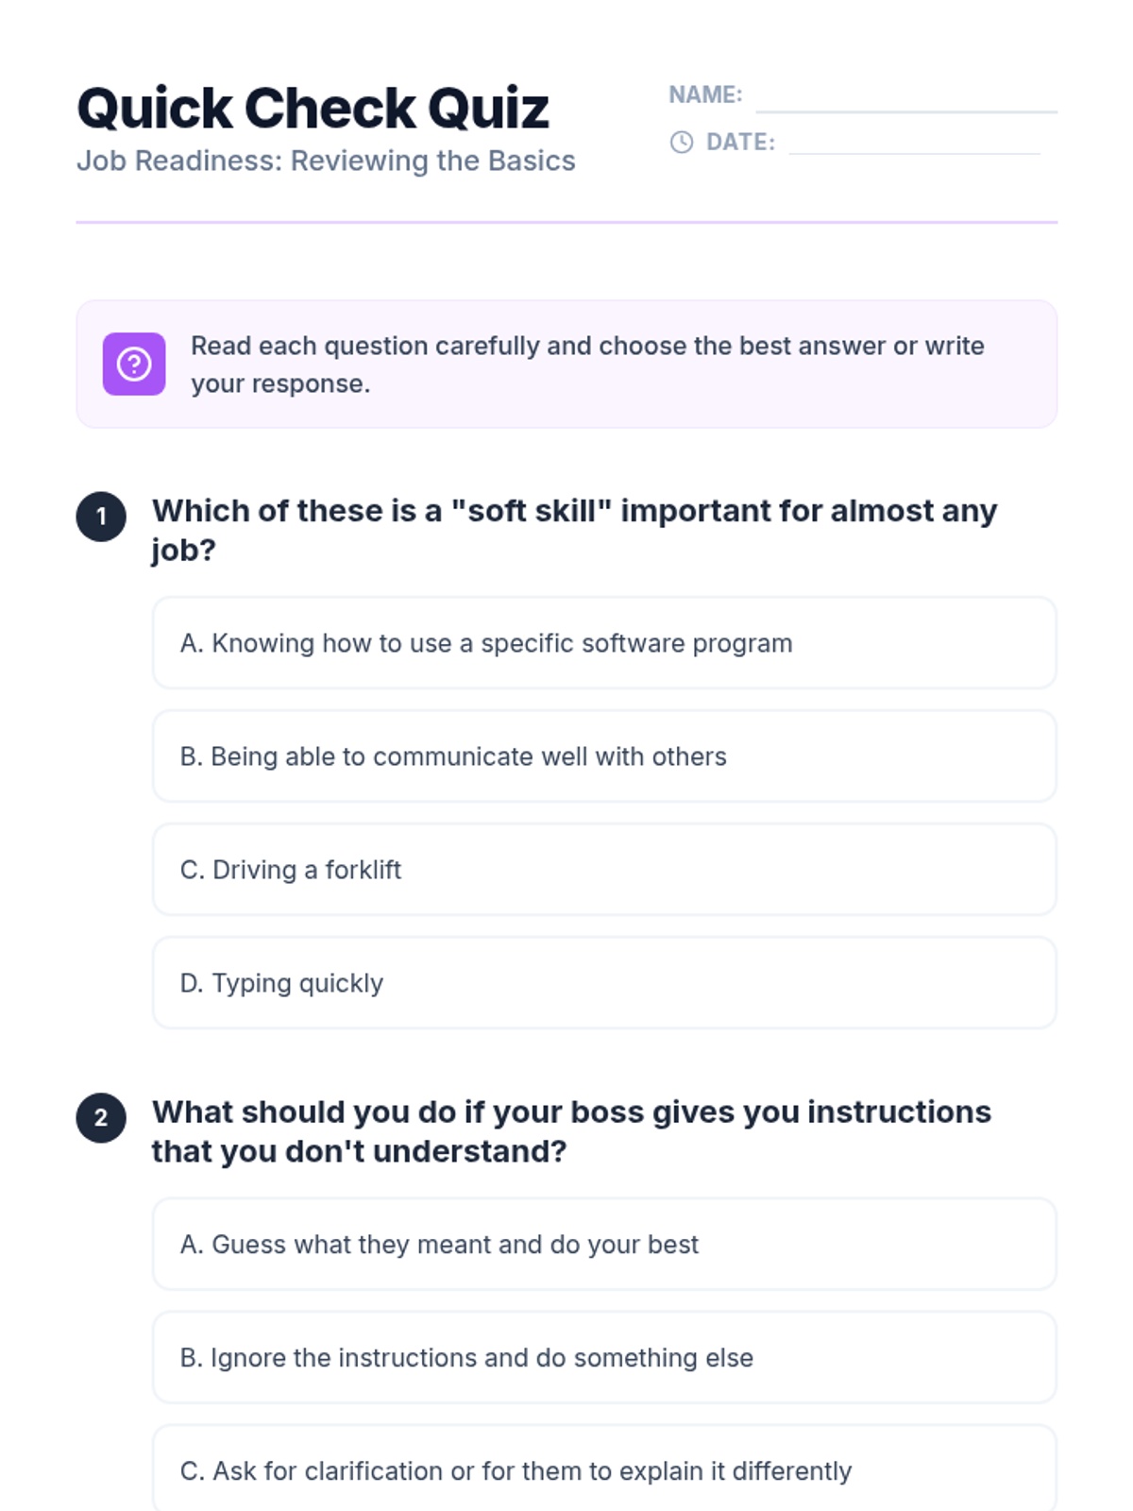
Task: Select option B: Ignore the instructions
Action: pyautogui.click(x=603, y=1358)
